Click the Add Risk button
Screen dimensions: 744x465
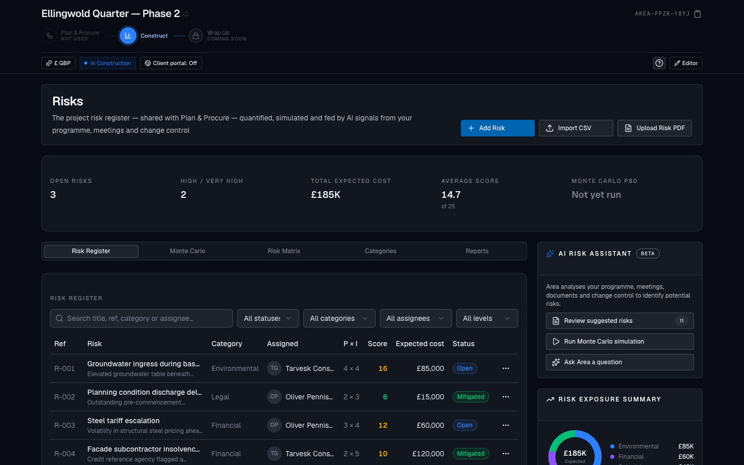pos(498,128)
